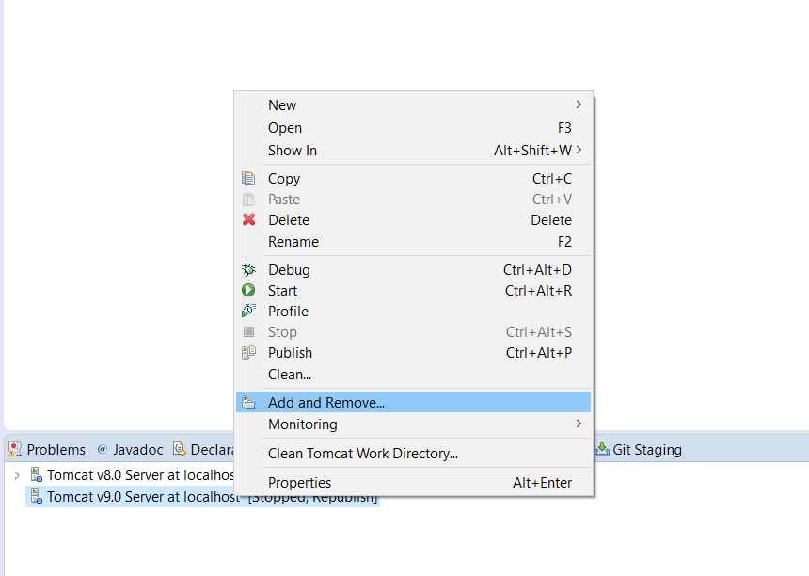Expand the Tomcat v8.0 Server tree node
The width and height of the screenshot is (809, 576).
coord(17,475)
